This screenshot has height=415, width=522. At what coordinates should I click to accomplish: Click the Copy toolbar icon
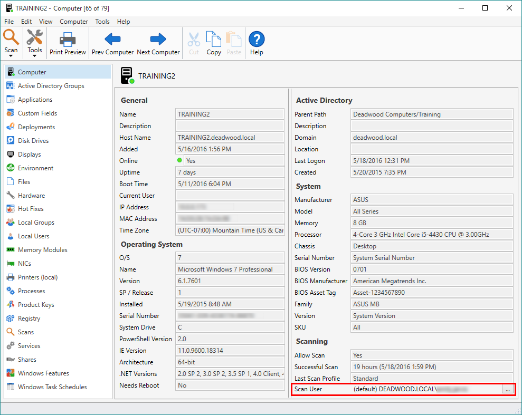coord(214,39)
